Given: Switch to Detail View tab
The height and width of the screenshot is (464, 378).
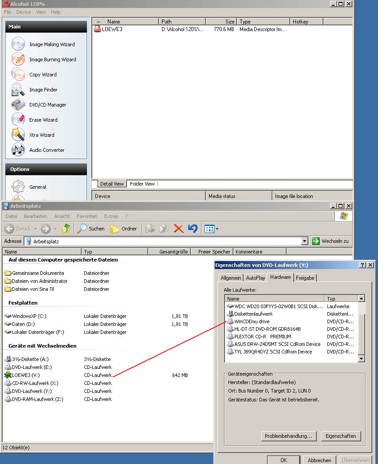Looking at the screenshot, I should tap(112, 184).
